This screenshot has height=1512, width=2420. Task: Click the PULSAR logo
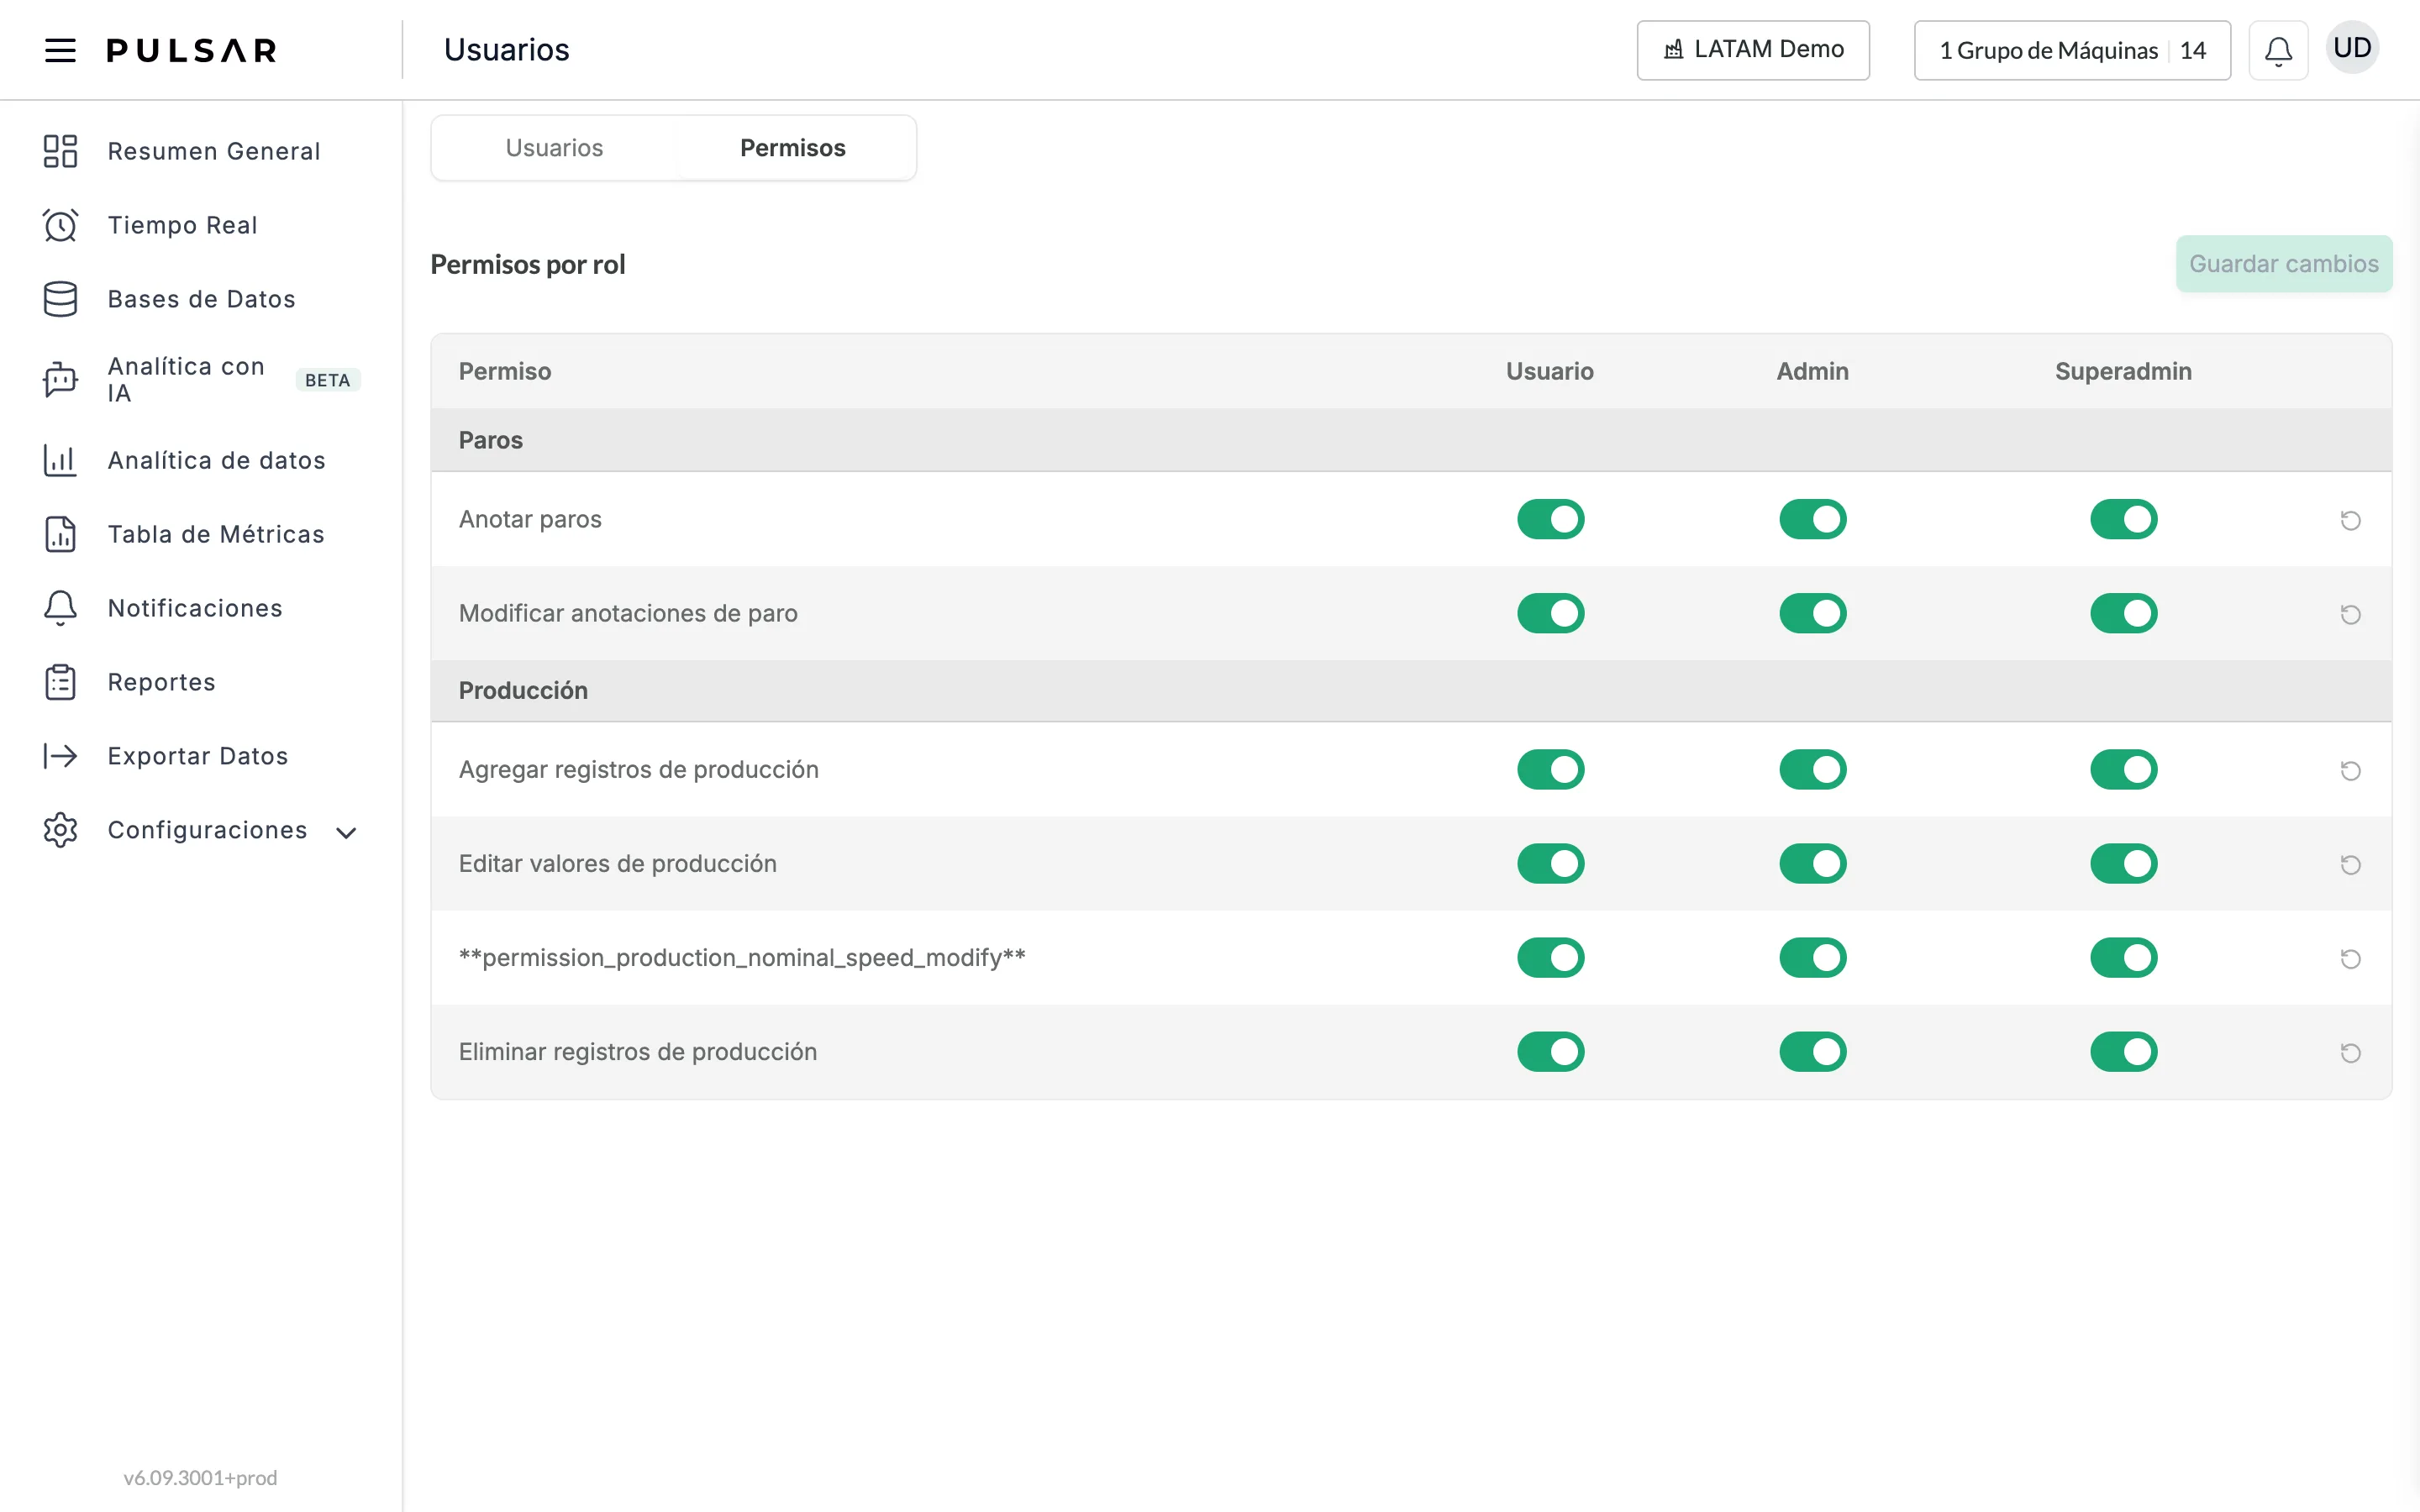pyautogui.click(x=191, y=50)
